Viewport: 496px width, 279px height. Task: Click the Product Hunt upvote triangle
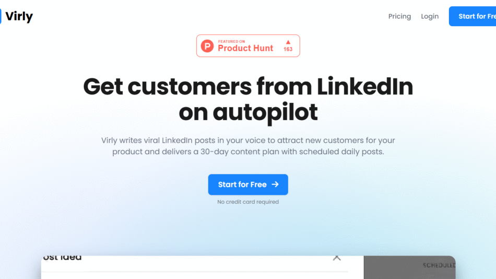coord(288,42)
